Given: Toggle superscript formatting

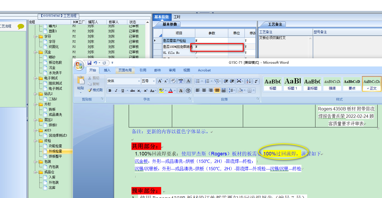Looking at the screenshot, I should (145, 91).
